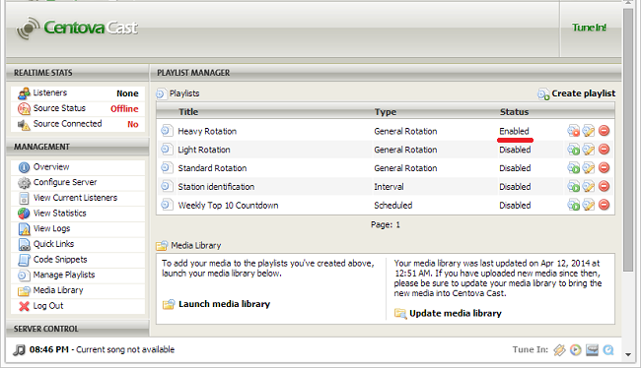Click the Current song not available text

[125, 349]
